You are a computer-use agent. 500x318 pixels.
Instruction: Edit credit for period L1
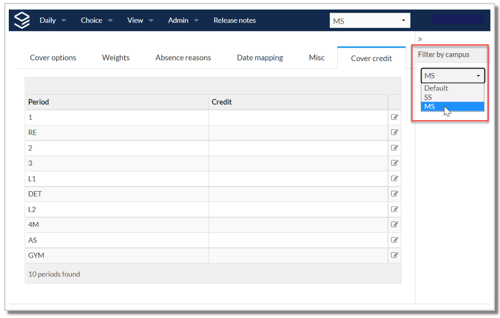[395, 178]
